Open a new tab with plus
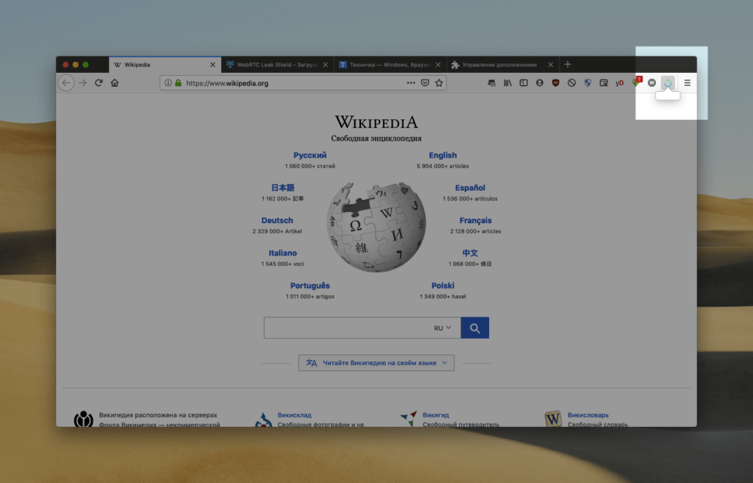 point(568,64)
